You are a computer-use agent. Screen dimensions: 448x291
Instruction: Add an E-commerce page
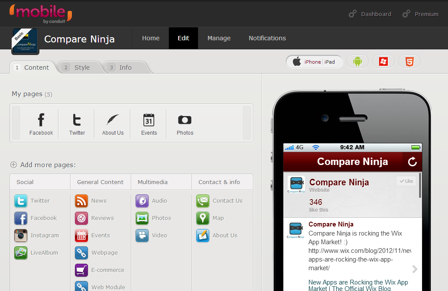100,270
